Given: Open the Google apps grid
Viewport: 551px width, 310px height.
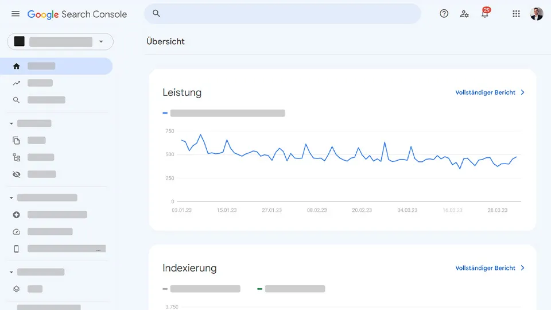Looking at the screenshot, I should click(x=516, y=14).
